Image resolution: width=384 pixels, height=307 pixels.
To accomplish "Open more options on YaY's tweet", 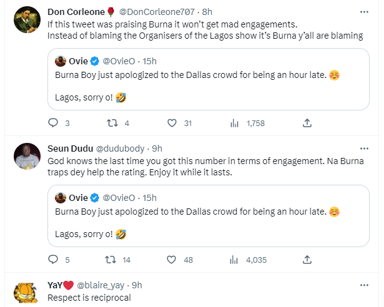I will click(364, 285).
